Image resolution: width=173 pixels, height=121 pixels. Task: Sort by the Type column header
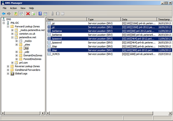103,19
